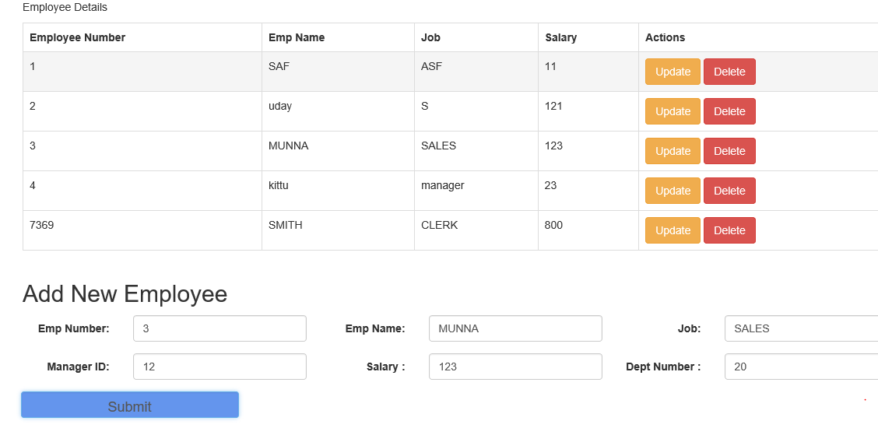Edit the Salary input field
Image resolution: width=878 pixels, height=428 pixels.
(x=515, y=367)
